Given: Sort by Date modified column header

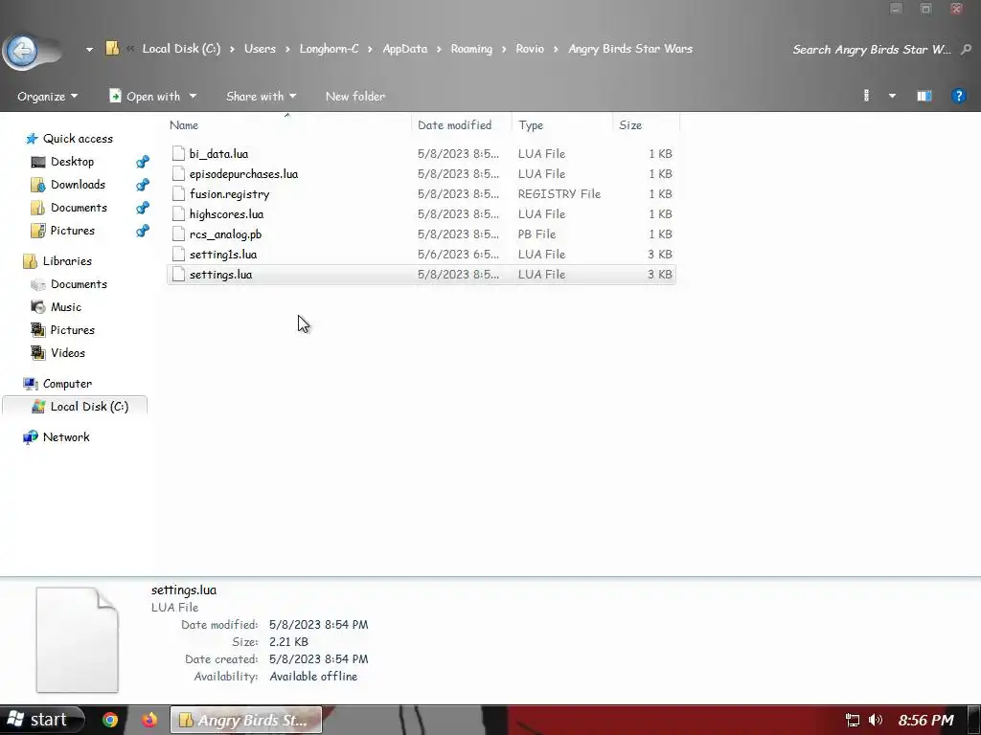Looking at the screenshot, I should (x=462, y=125).
